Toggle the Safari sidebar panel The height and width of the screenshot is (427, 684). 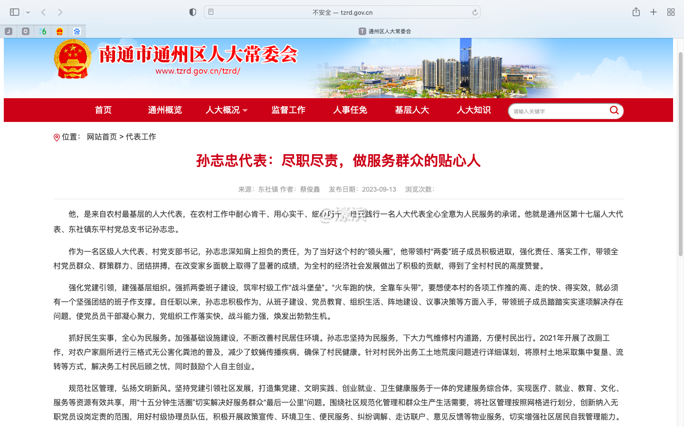(14, 12)
